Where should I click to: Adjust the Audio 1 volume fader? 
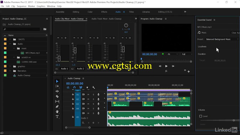tap(59, 58)
